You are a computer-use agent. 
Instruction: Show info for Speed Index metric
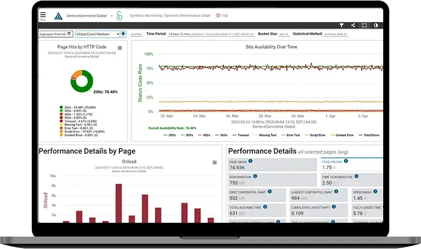(x=376, y=192)
